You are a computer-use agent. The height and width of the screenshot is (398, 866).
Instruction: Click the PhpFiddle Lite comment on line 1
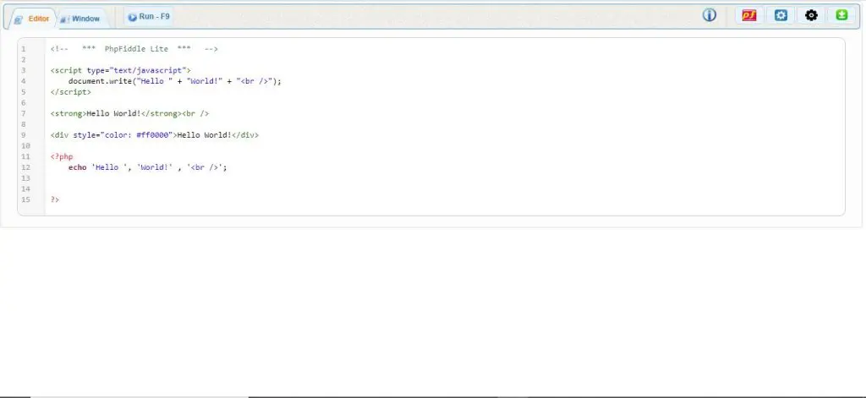pos(134,48)
